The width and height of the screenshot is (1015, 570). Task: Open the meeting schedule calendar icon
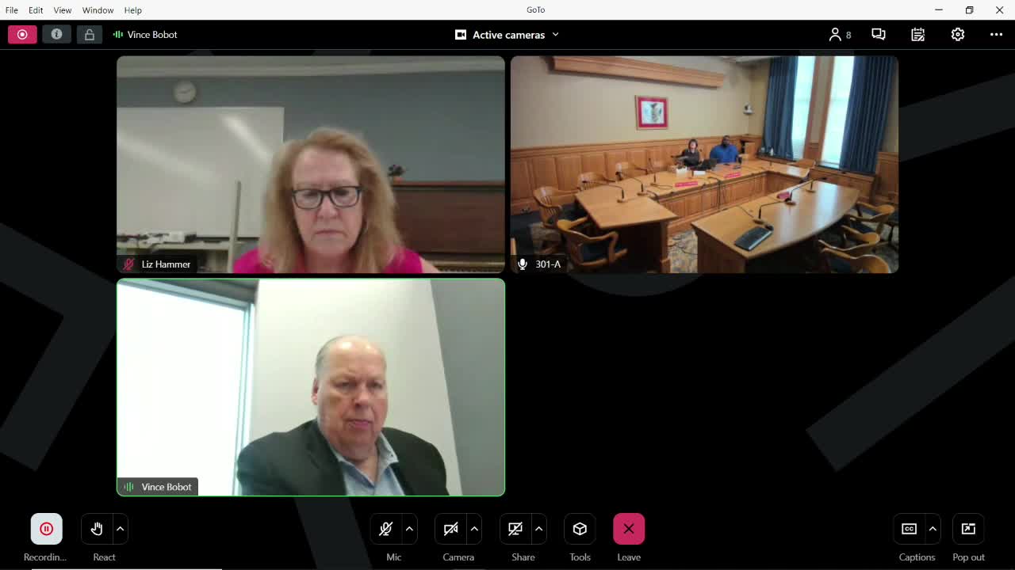point(918,35)
